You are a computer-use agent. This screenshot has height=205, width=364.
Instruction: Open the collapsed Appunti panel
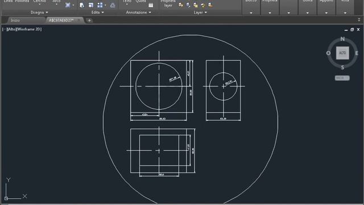coord(326,7)
